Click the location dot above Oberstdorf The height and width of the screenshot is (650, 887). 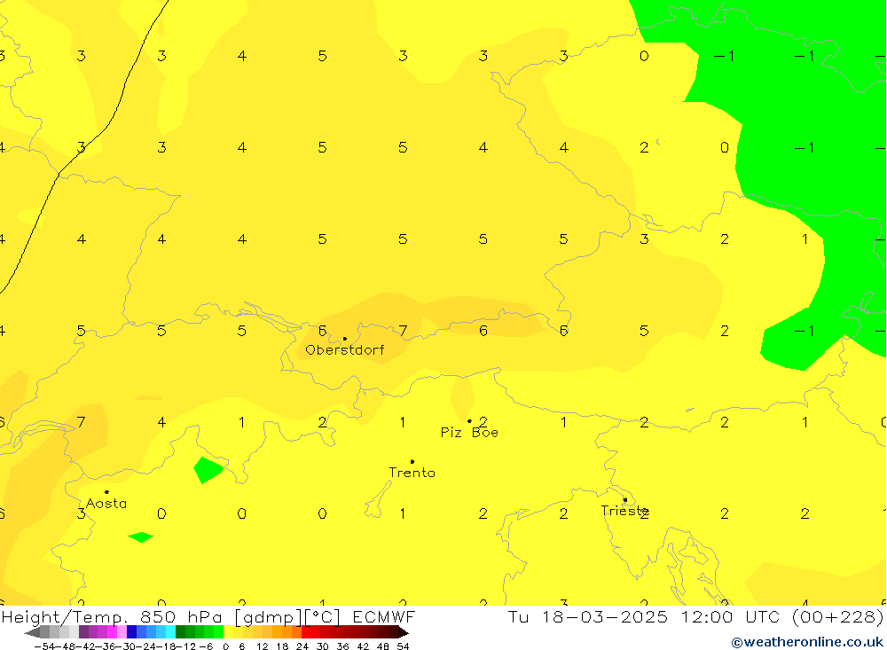(x=344, y=339)
